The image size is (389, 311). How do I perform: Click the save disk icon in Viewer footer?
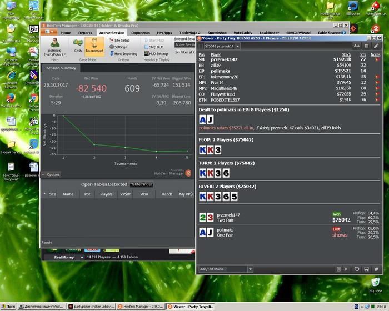click(366, 269)
